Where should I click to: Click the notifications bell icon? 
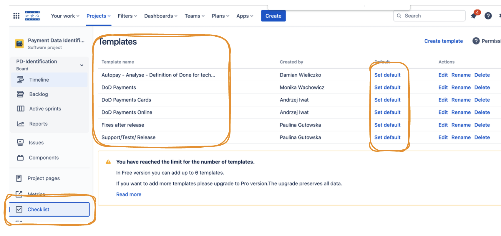click(x=474, y=16)
